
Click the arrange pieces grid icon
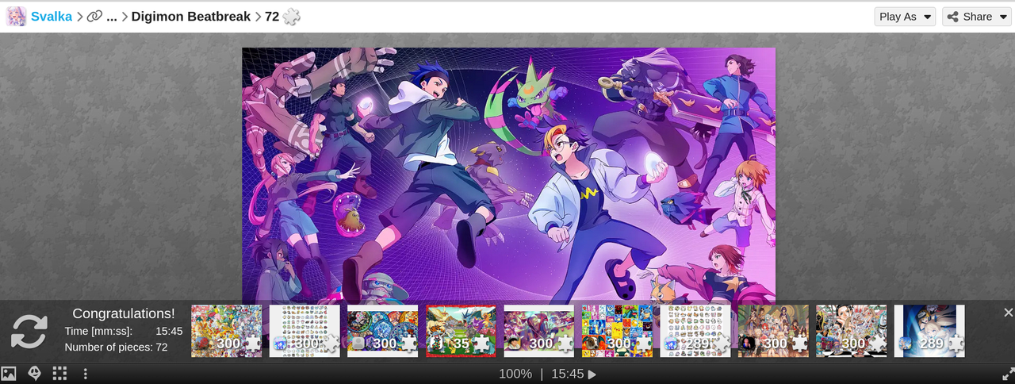(59, 374)
